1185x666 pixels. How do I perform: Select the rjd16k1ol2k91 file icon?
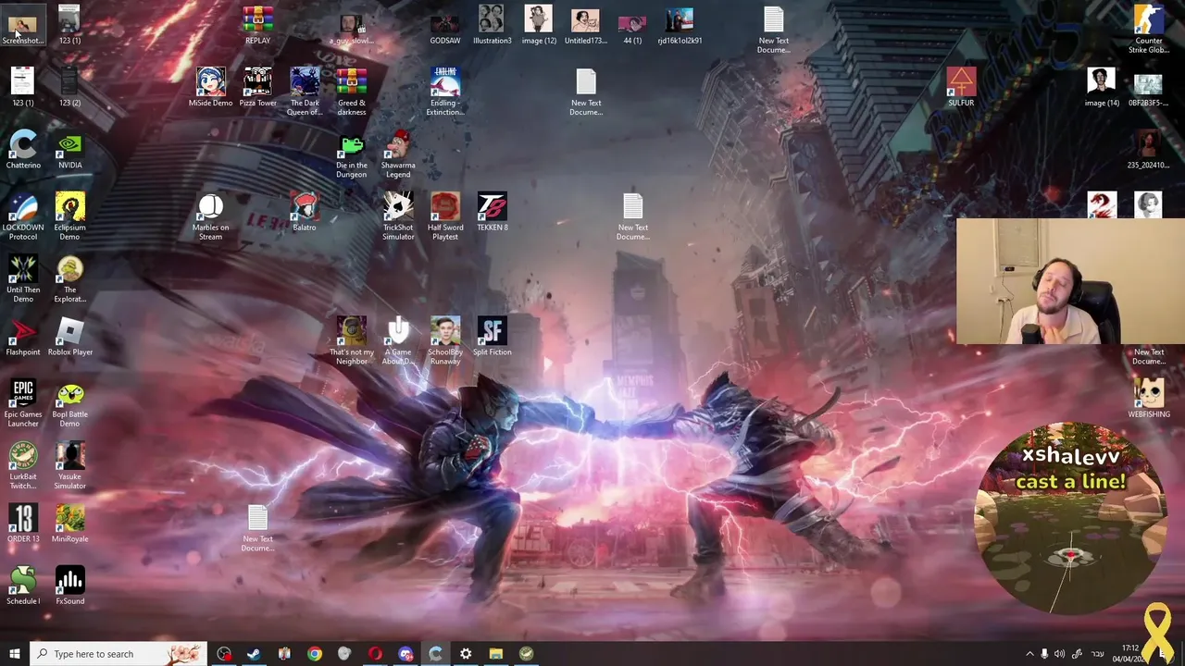point(680,26)
